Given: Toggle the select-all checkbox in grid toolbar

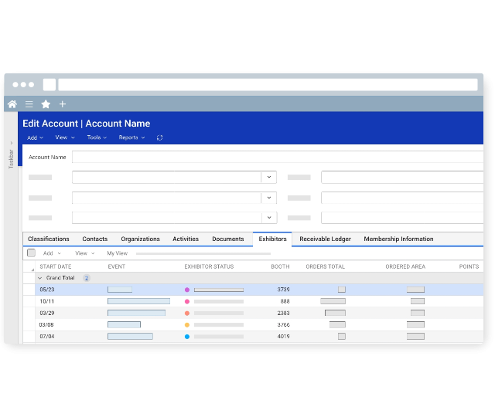Looking at the screenshot, I should pos(31,253).
